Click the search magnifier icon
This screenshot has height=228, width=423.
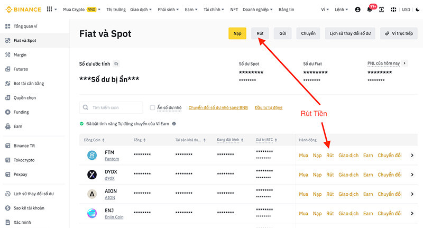86,107
